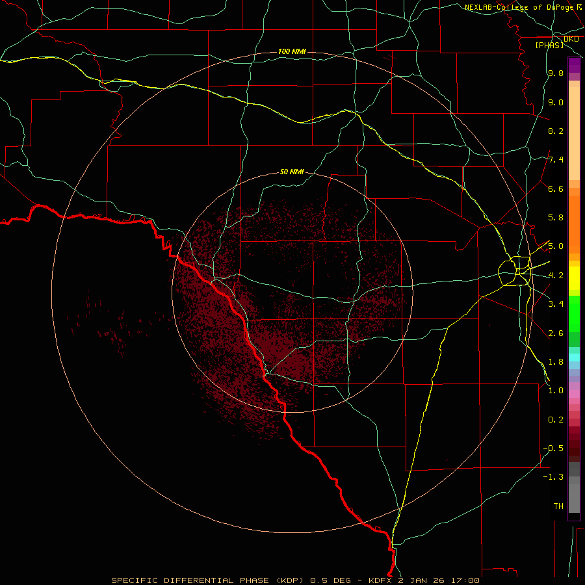Pick the pink band near 1.0 value

click(574, 394)
